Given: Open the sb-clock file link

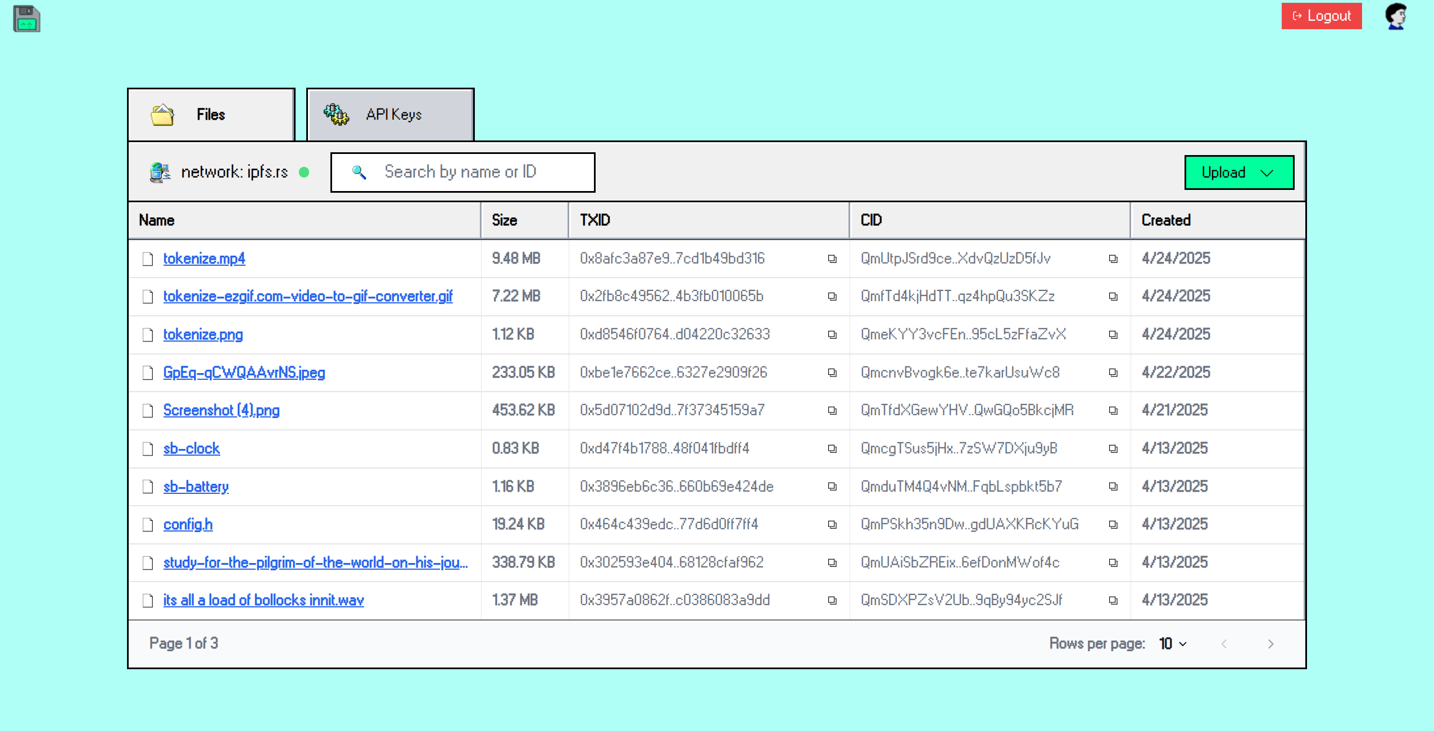Looking at the screenshot, I should 191,448.
